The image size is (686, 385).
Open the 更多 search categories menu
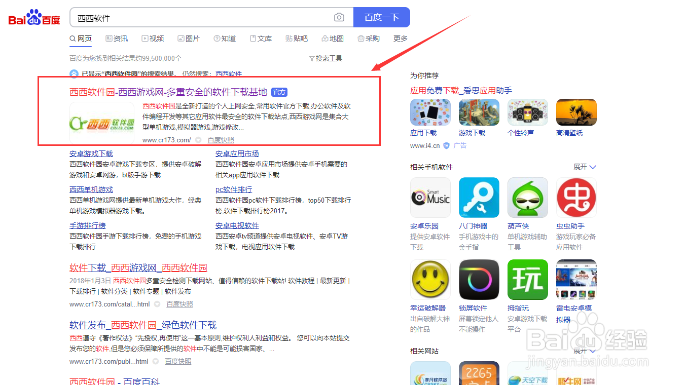click(401, 38)
